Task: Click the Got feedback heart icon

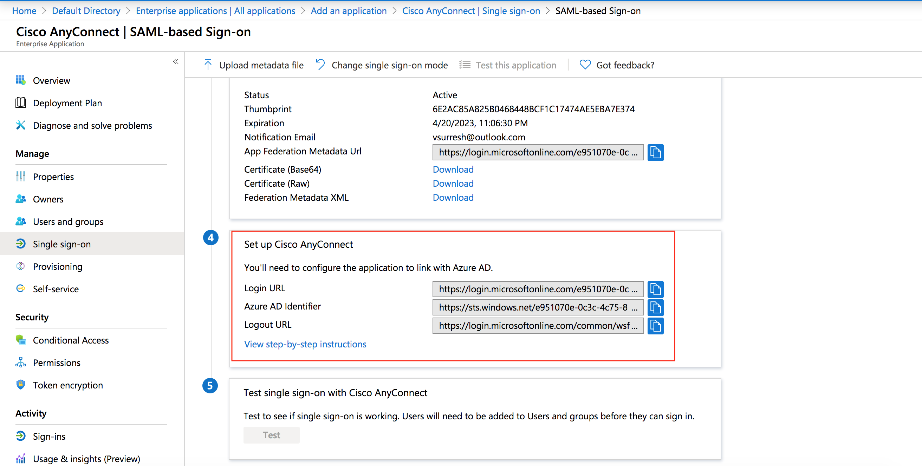Action: point(585,65)
